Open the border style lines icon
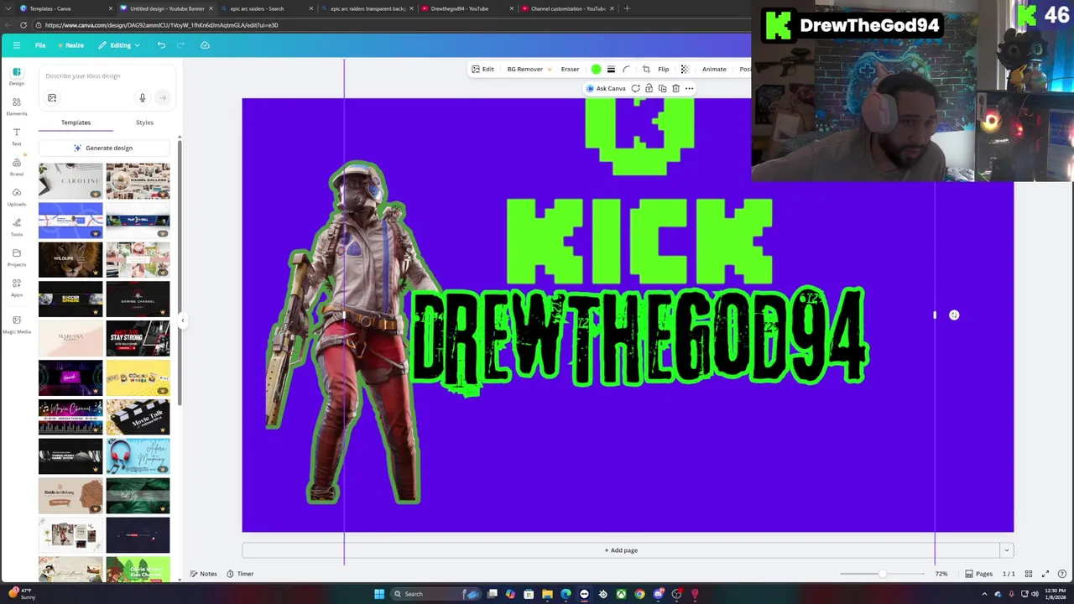 (x=611, y=69)
